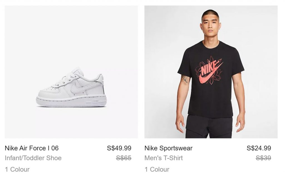Select the Infant/Toddler Shoe subtitle

pos(33,158)
